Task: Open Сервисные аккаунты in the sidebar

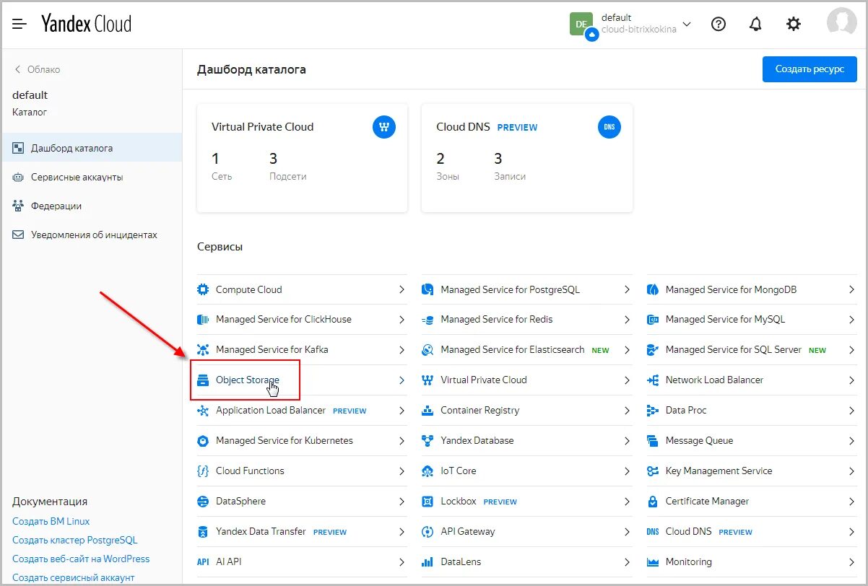Action: tap(91, 177)
